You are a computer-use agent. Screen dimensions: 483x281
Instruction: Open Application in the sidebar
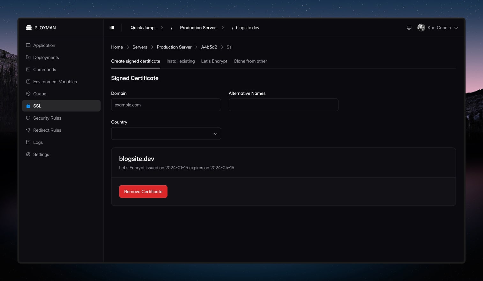pos(61,45)
